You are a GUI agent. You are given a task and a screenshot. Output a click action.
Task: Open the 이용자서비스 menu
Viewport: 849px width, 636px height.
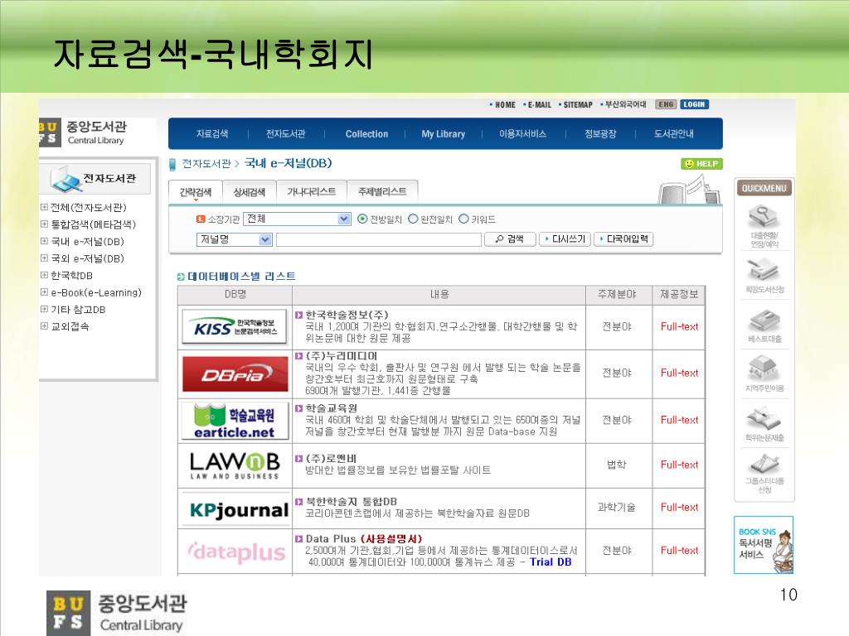[522, 134]
